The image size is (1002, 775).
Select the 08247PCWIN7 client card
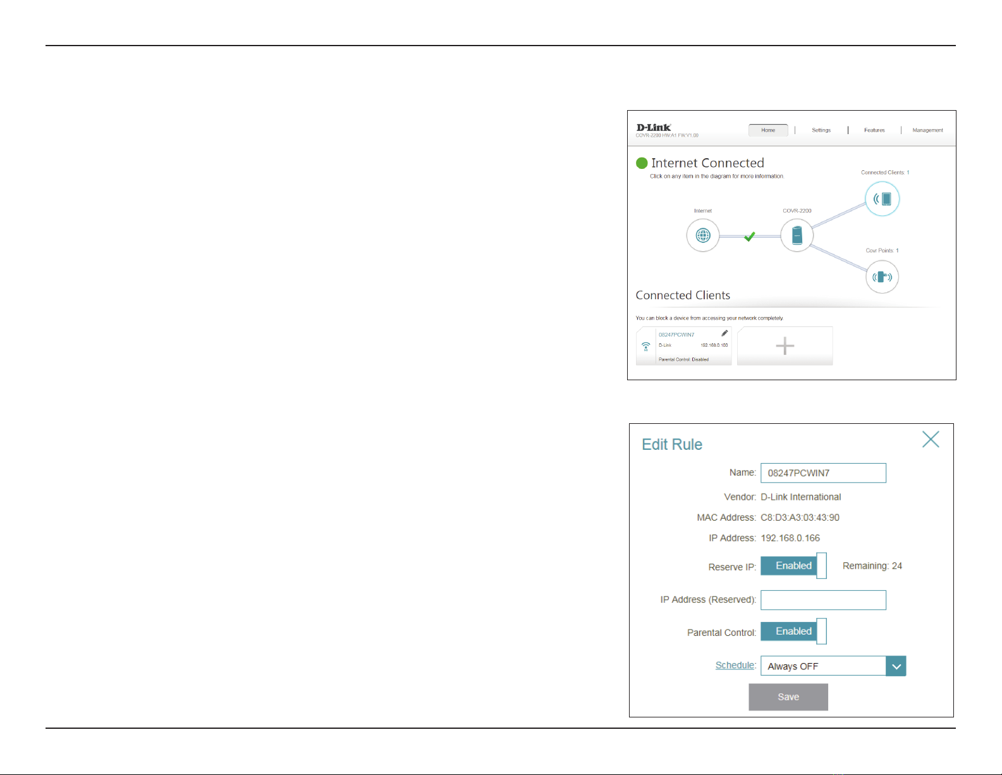683,346
